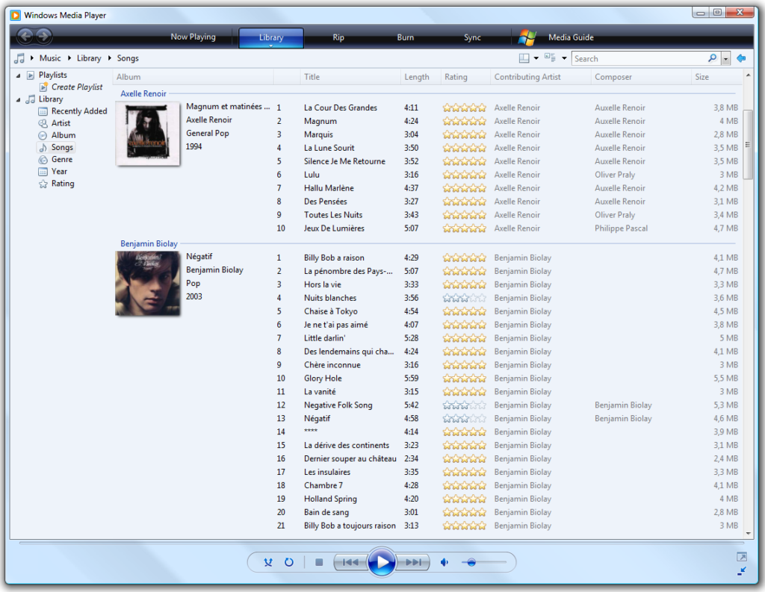765x592 pixels.
Task: Open the view options icon
Action: tap(551, 58)
